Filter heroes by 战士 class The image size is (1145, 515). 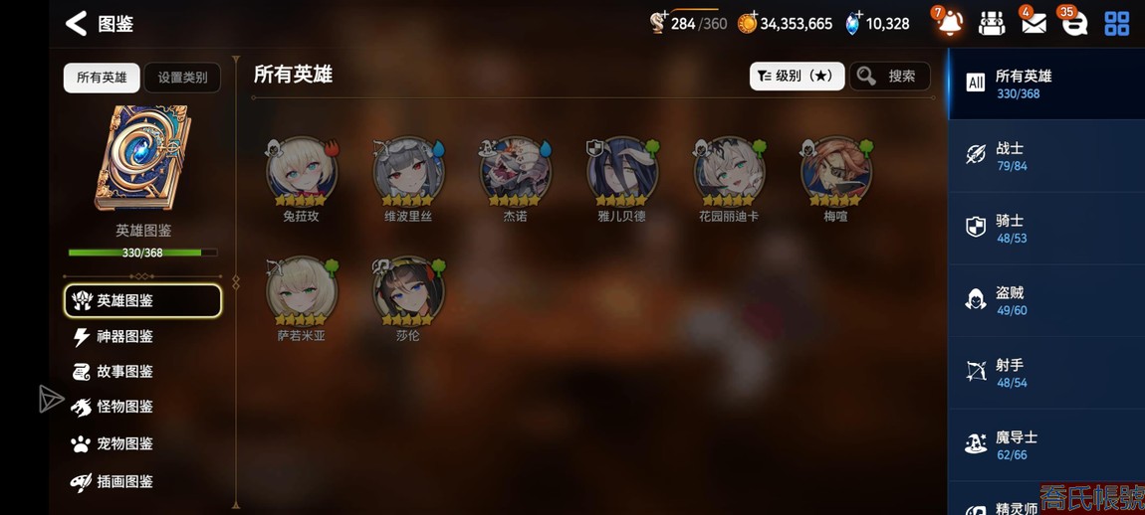click(1045, 155)
